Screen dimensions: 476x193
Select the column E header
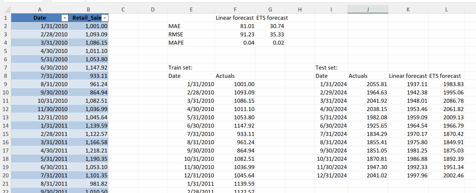(x=191, y=10)
